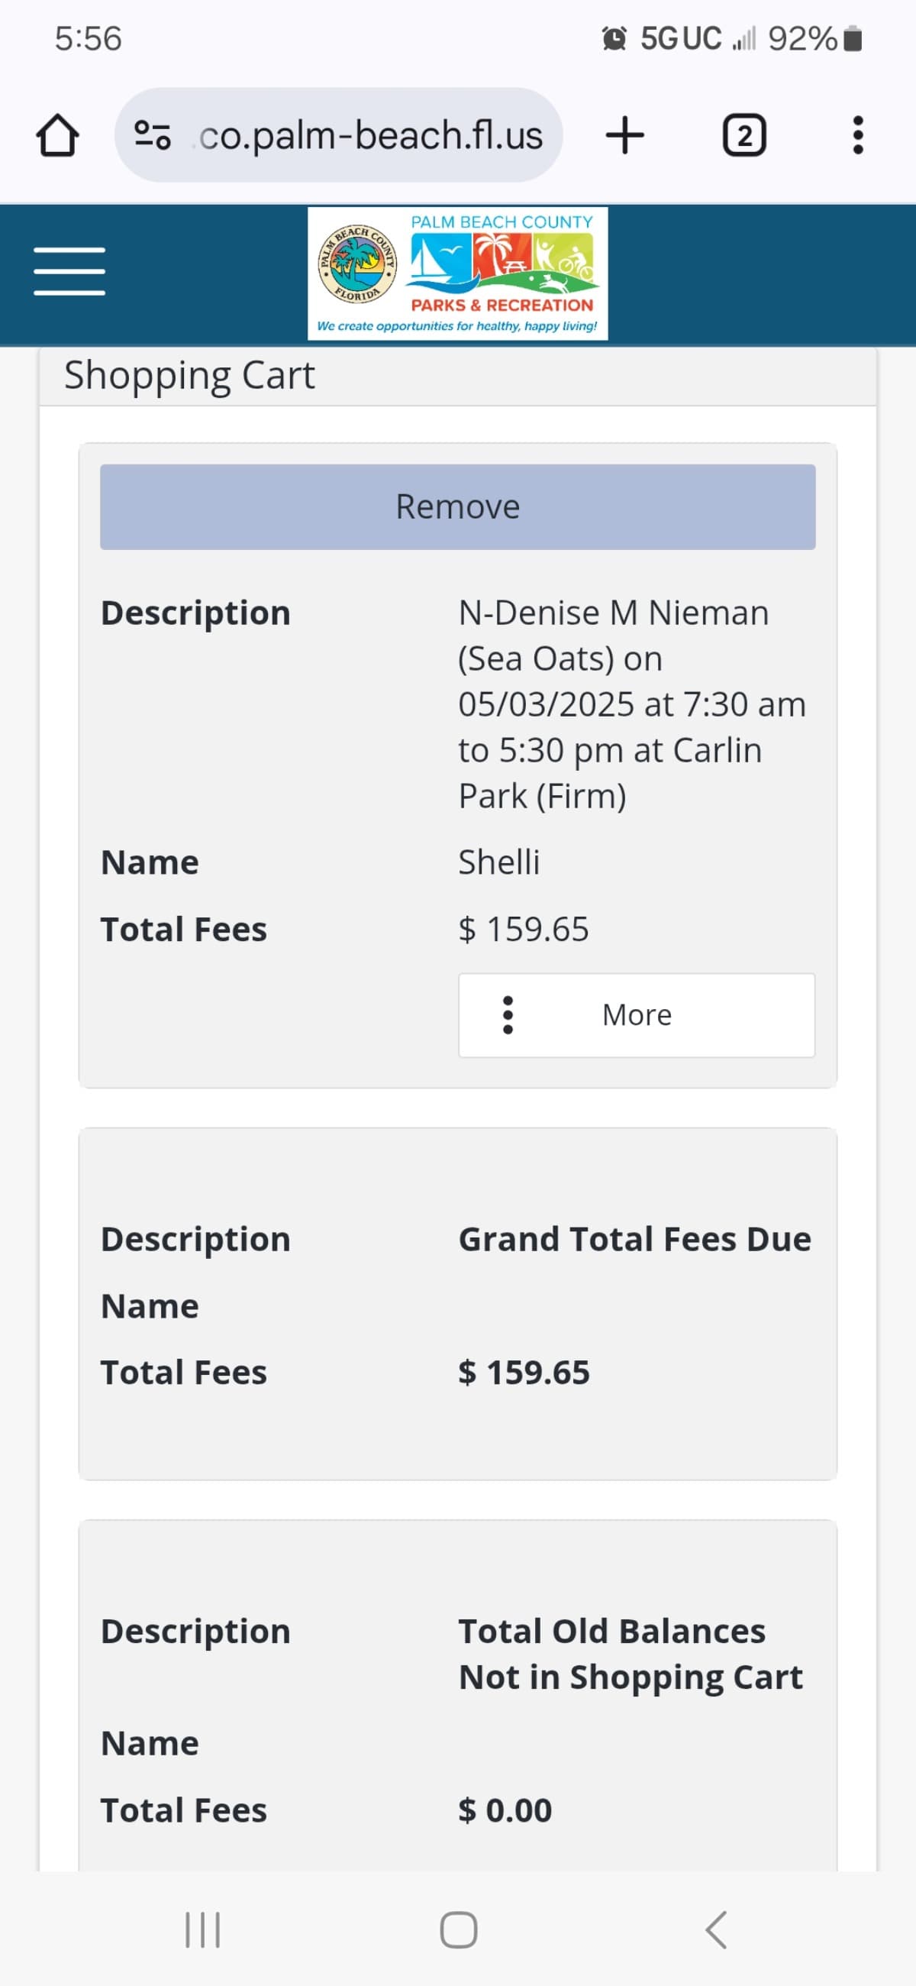Tap the Palm Beach County Parks logo
This screenshot has width=916, height=1986.
(x=457, y=273)
